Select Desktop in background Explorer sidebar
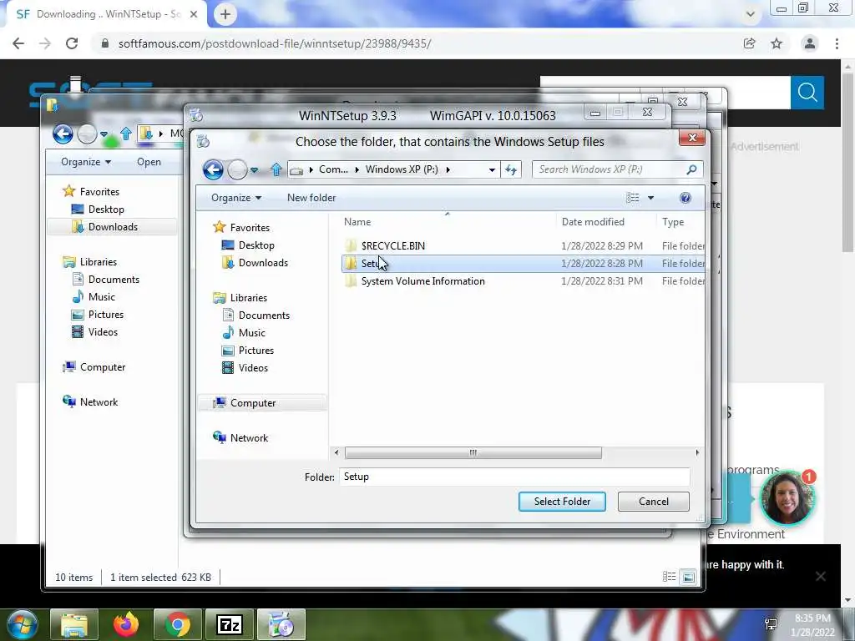 (106, 209)
